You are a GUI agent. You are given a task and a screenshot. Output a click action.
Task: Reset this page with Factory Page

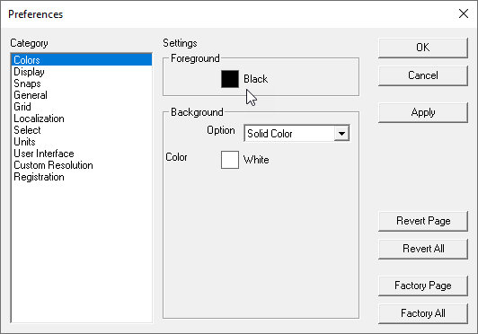(x=423, y=286)
